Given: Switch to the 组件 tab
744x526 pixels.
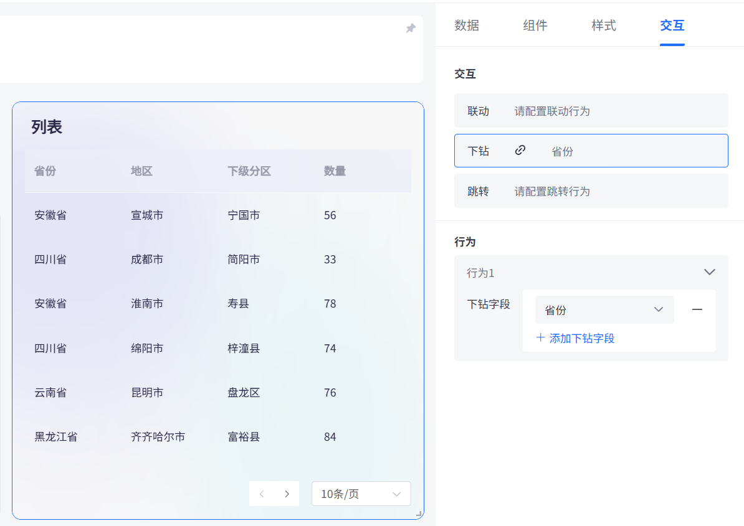Looking at the screenshot, I should [535, 26].
